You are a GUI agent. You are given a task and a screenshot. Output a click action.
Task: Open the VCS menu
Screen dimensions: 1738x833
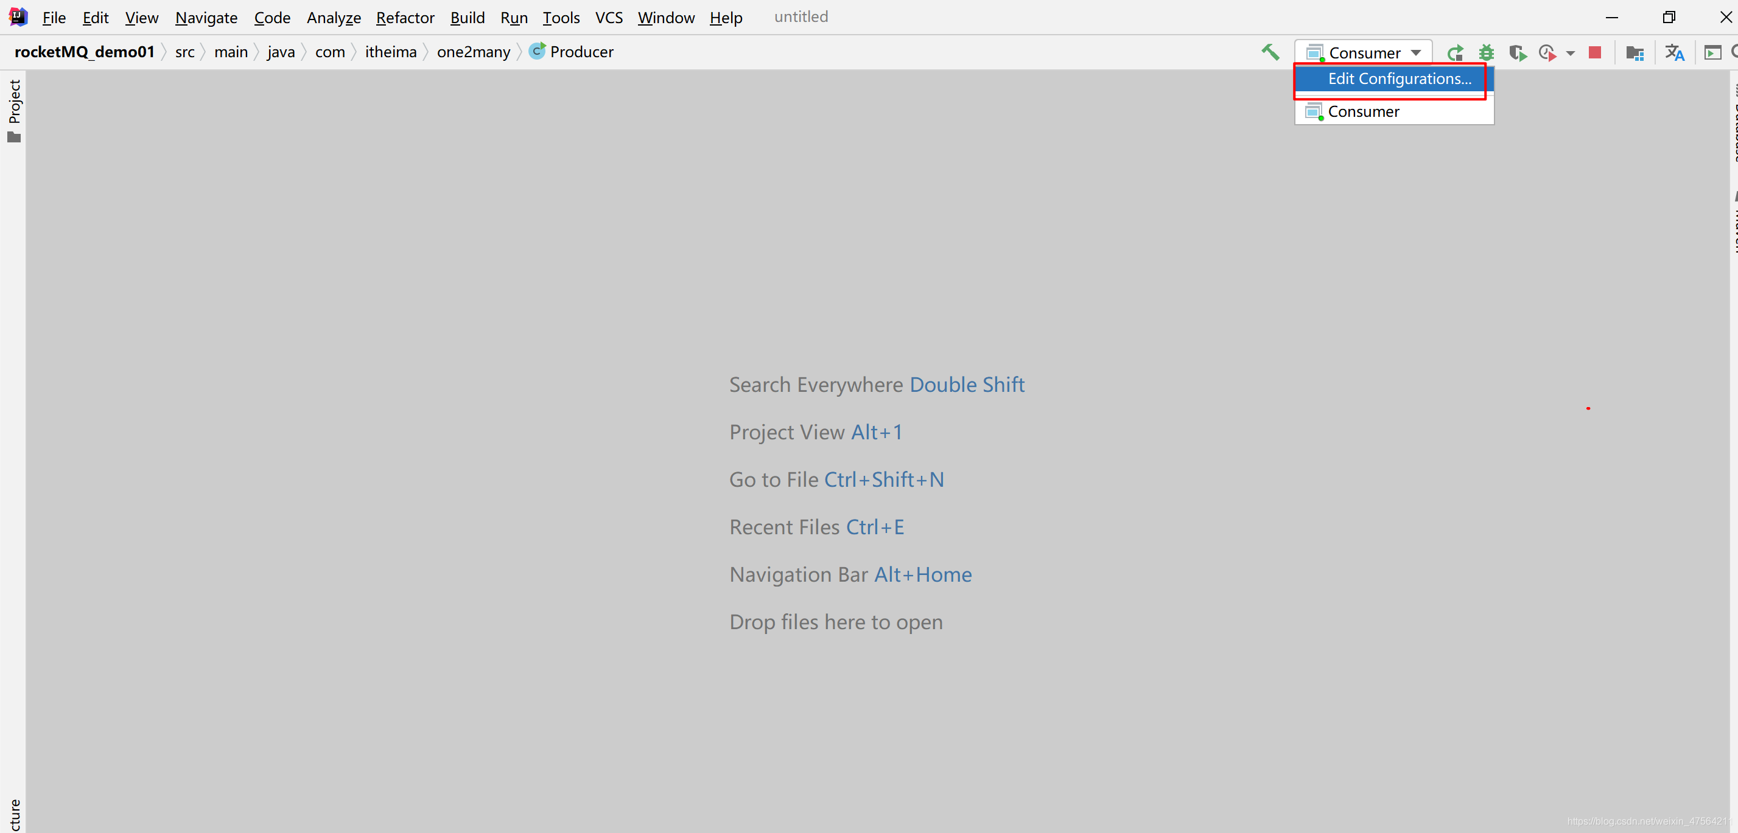click(x=609, y=18)
